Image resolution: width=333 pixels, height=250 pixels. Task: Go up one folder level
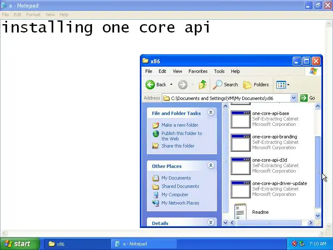(202, 85)
